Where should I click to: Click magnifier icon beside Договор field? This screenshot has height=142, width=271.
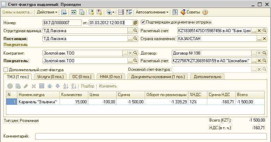(x=264, y=53)
